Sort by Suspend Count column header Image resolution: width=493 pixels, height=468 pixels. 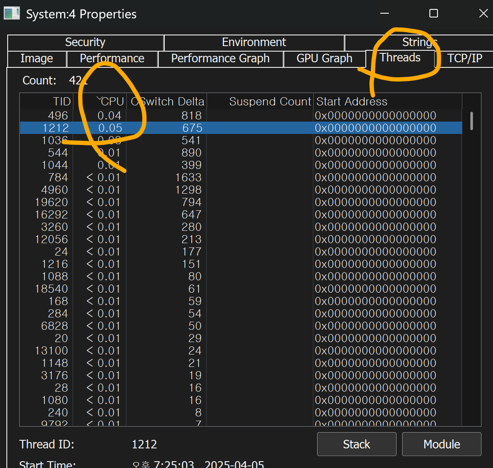click(260, 102)
